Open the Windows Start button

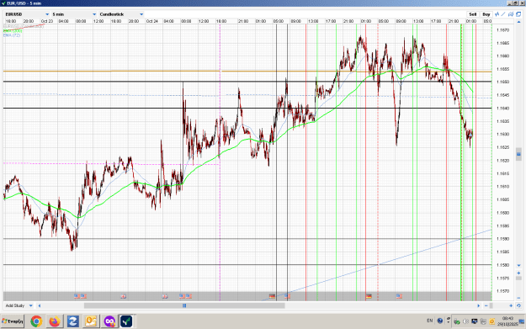(13, 321)
